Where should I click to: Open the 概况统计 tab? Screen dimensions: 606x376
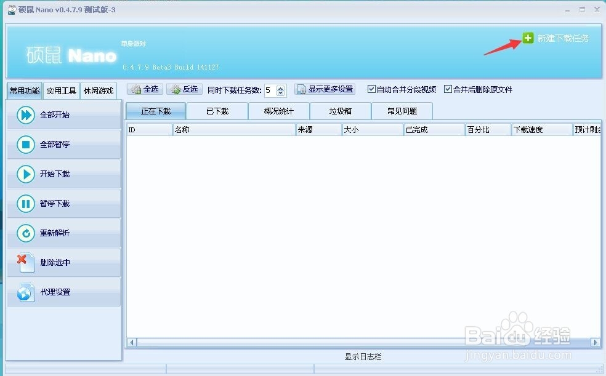click(x=278, y=111)
